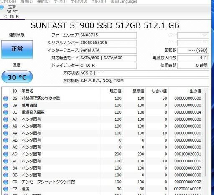Click status icon for attribute A9
Screen dimensions: 214x195
6,133
